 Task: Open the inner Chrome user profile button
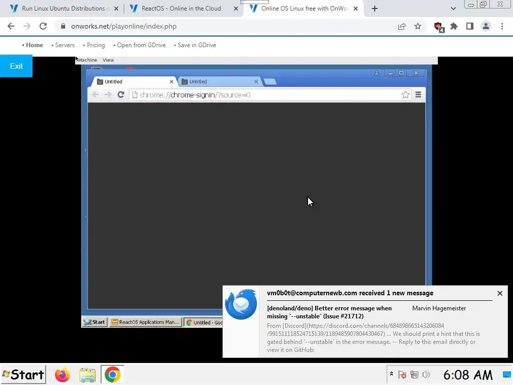click(x=377, y=73)
